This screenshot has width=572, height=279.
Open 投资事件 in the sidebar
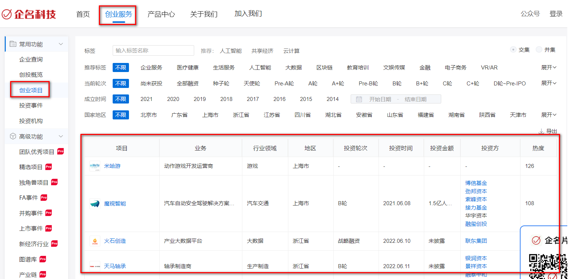[x=31, y=106]
